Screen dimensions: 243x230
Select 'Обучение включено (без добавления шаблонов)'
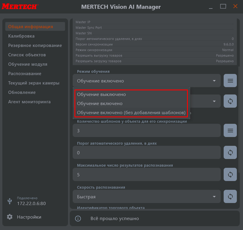(131, 113)
